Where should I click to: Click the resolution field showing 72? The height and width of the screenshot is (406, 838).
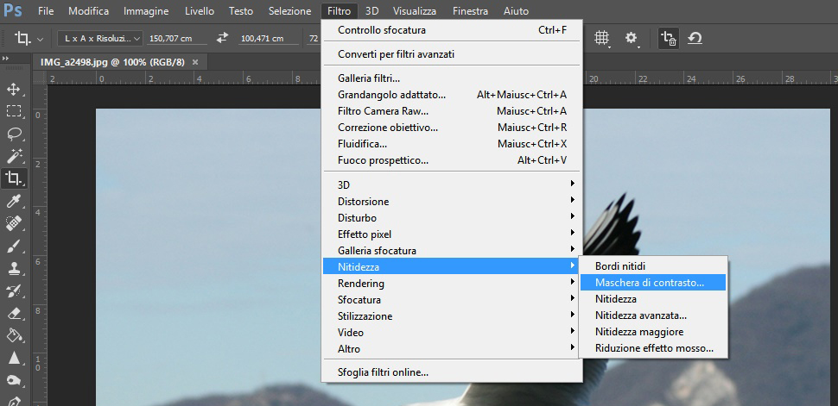(x=314, y=39)
